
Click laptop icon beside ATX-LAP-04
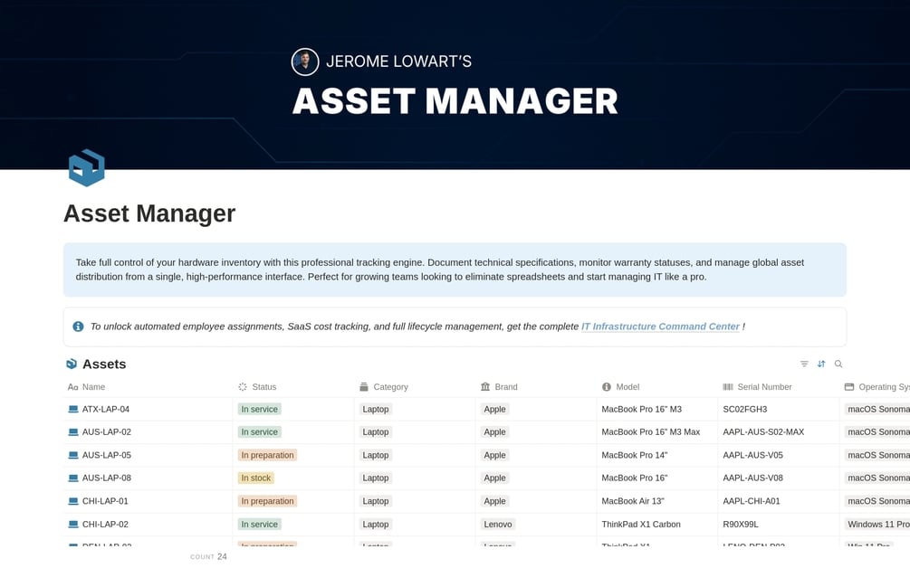click(x=73, y=409)
